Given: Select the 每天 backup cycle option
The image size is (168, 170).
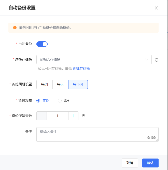Looking at the screenshot, I should [60, 84].
